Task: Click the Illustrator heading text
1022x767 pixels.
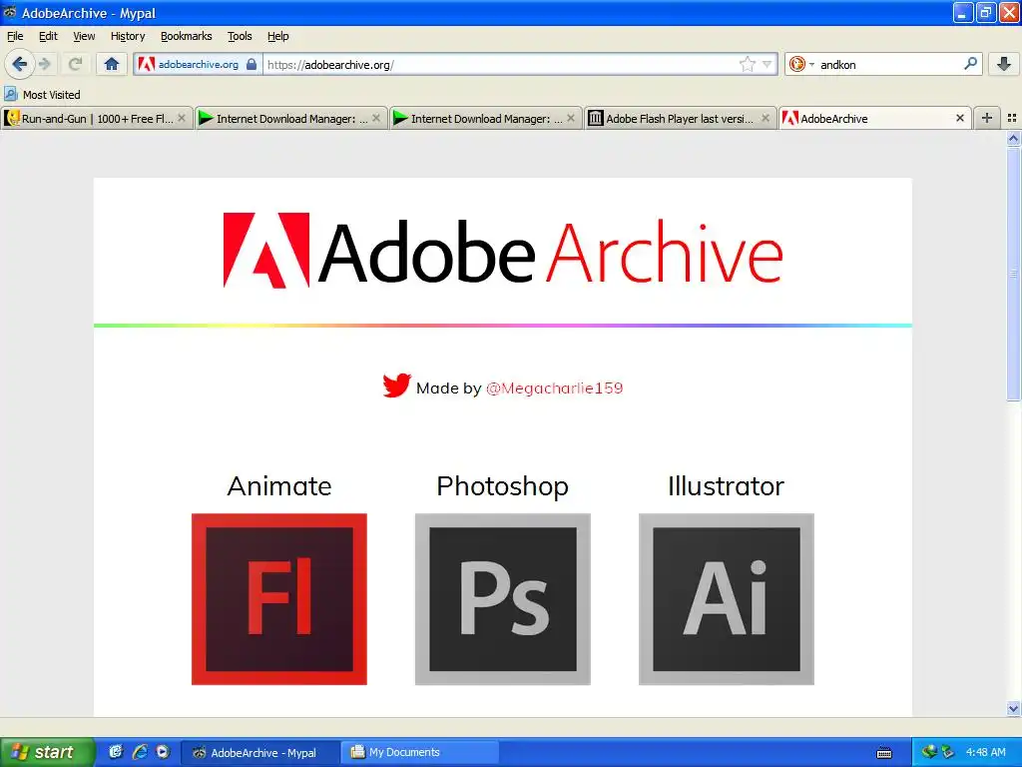Action: pos(727,486)
